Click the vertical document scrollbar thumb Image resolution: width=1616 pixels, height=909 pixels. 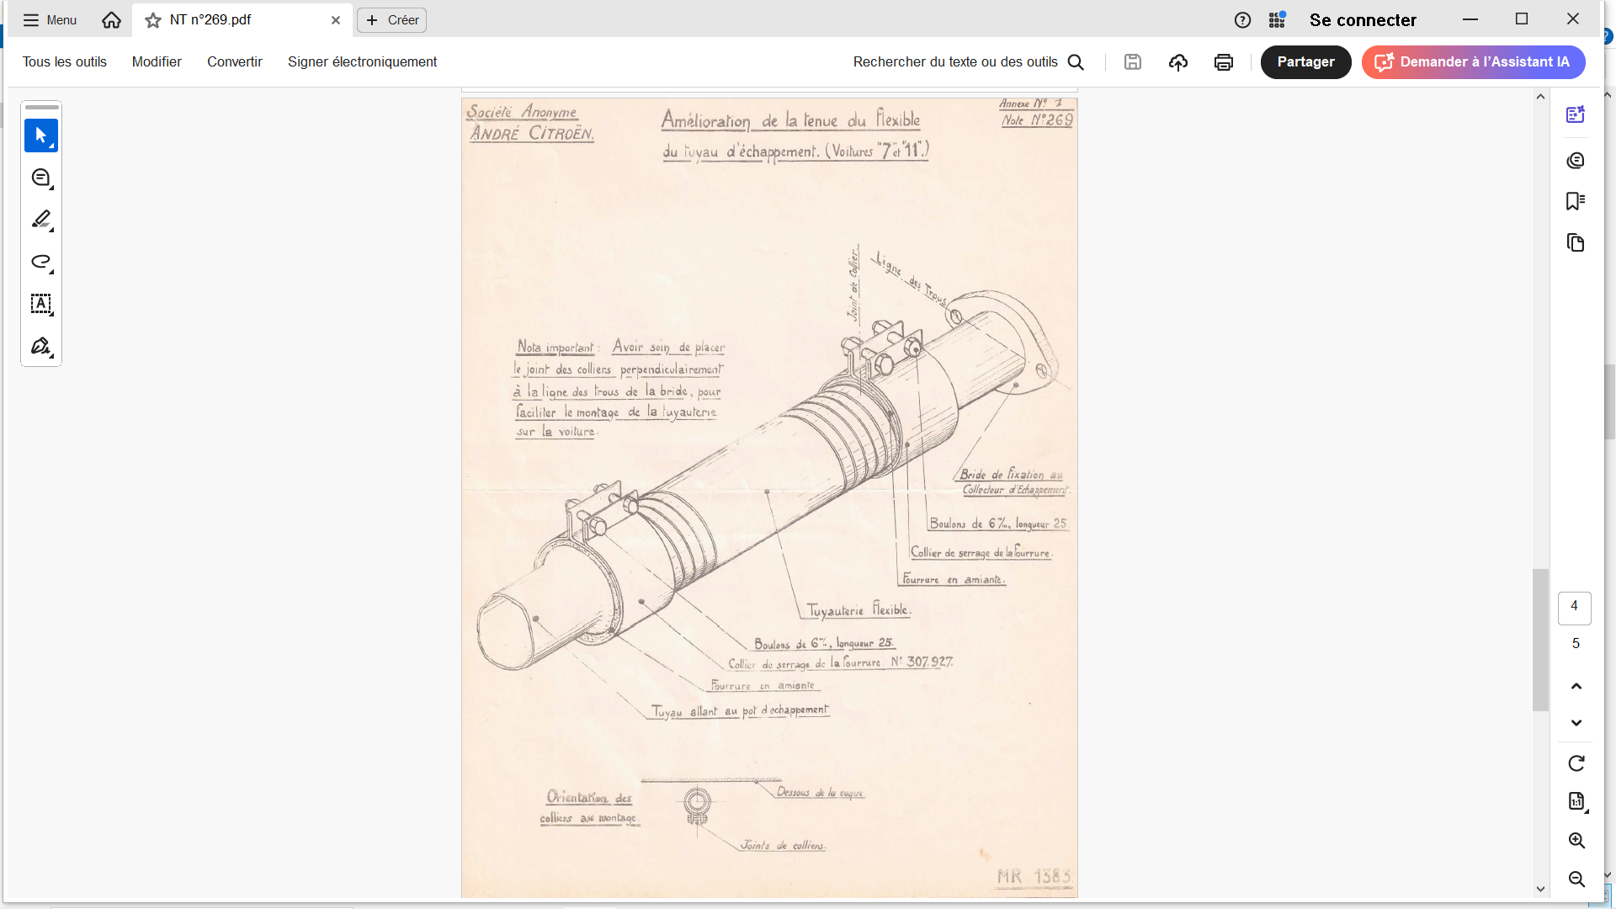pos(1540,640)
